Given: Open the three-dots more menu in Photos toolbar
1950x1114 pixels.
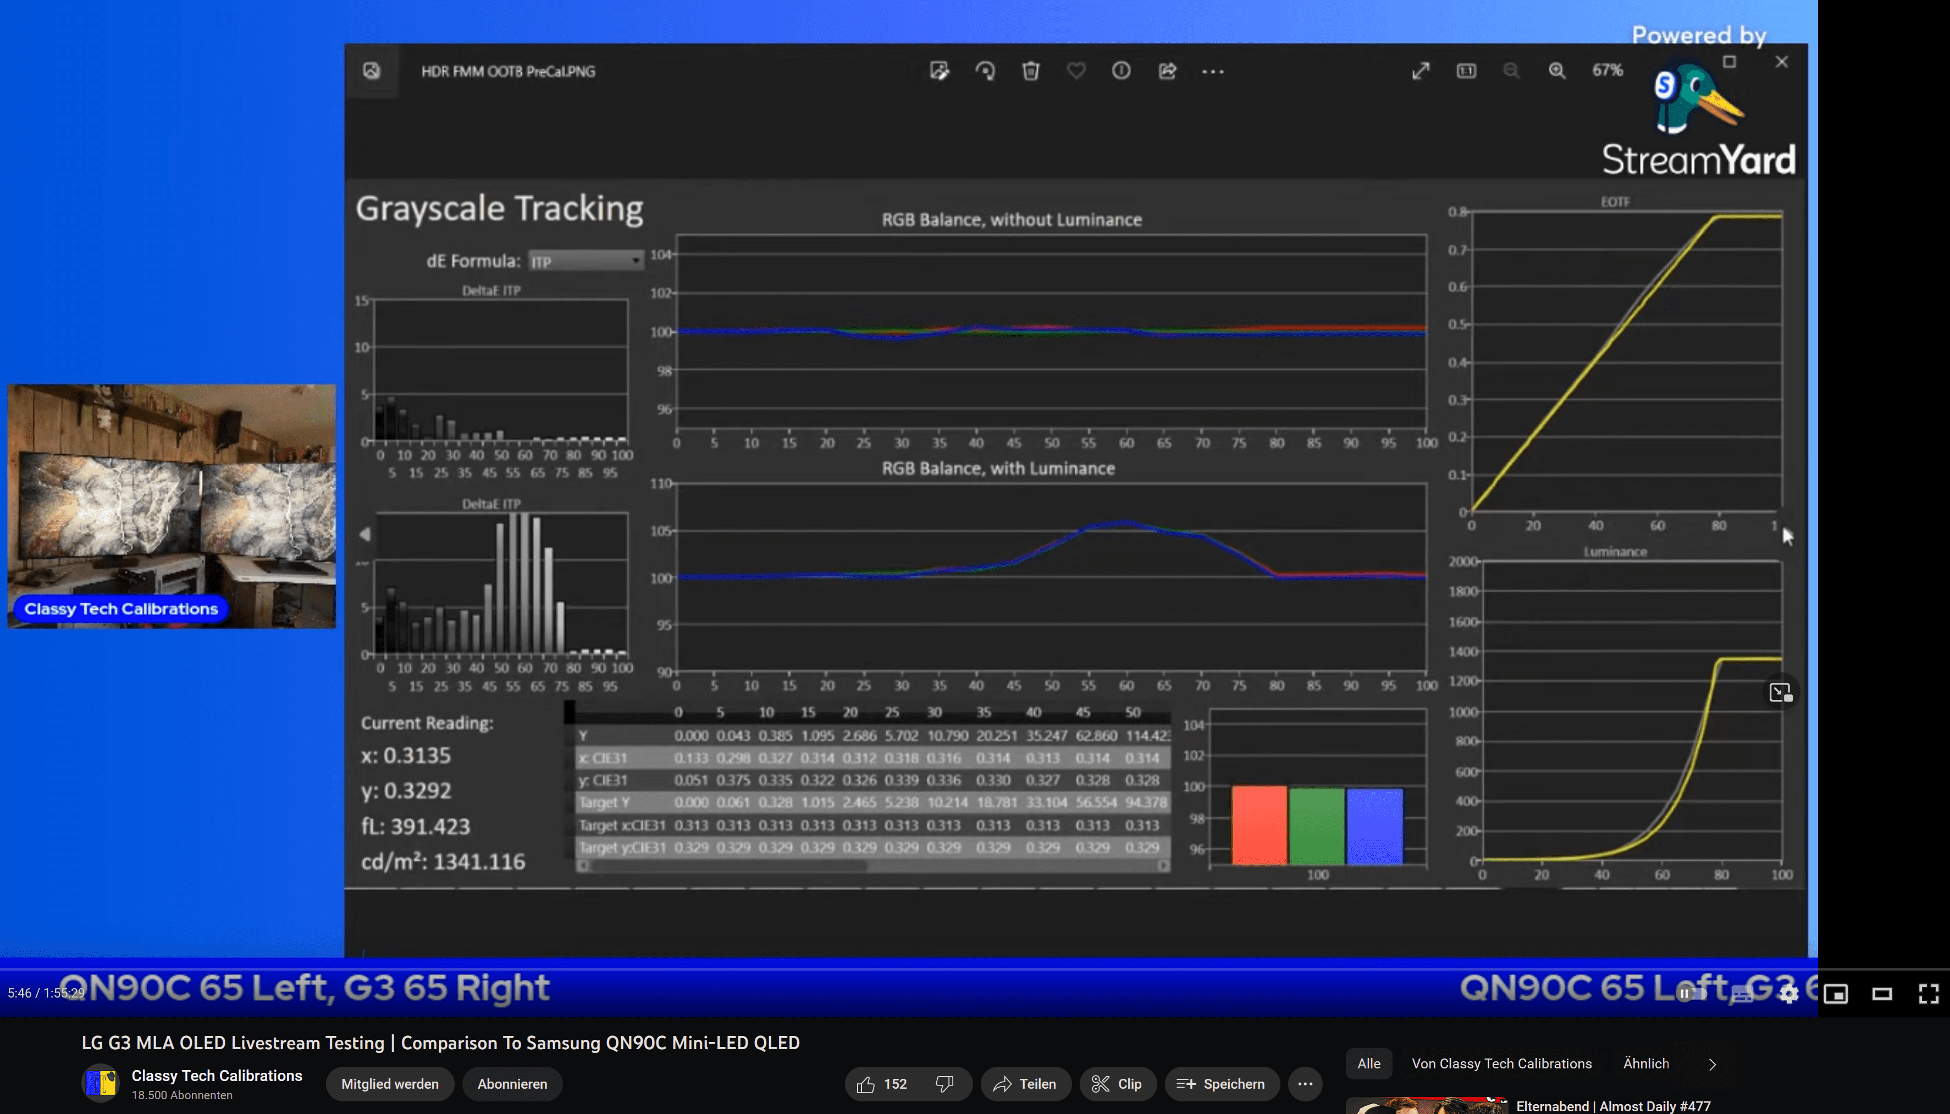Looking at the screenshot, I should (1213, 71).
